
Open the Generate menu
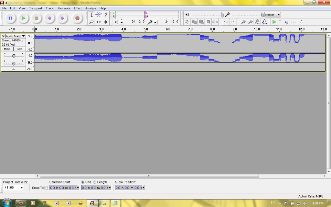click(64, 8)
